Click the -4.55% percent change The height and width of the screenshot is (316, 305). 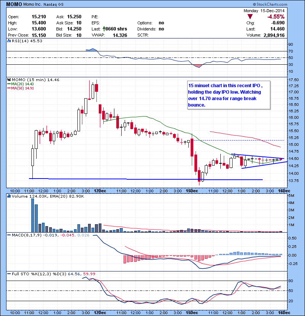[x=276, y=17]
